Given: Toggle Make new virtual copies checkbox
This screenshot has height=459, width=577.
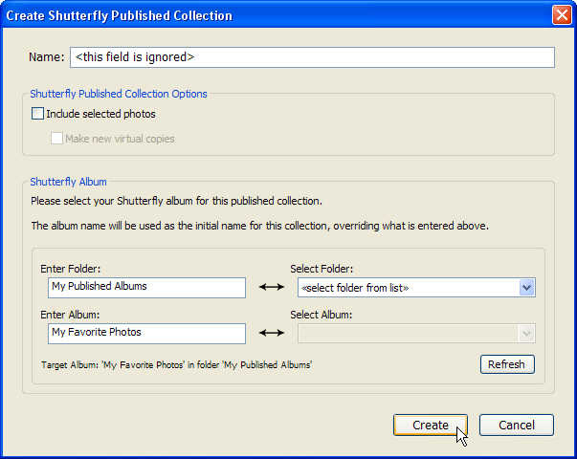Looking at the screenshot, I should (56, 139).
